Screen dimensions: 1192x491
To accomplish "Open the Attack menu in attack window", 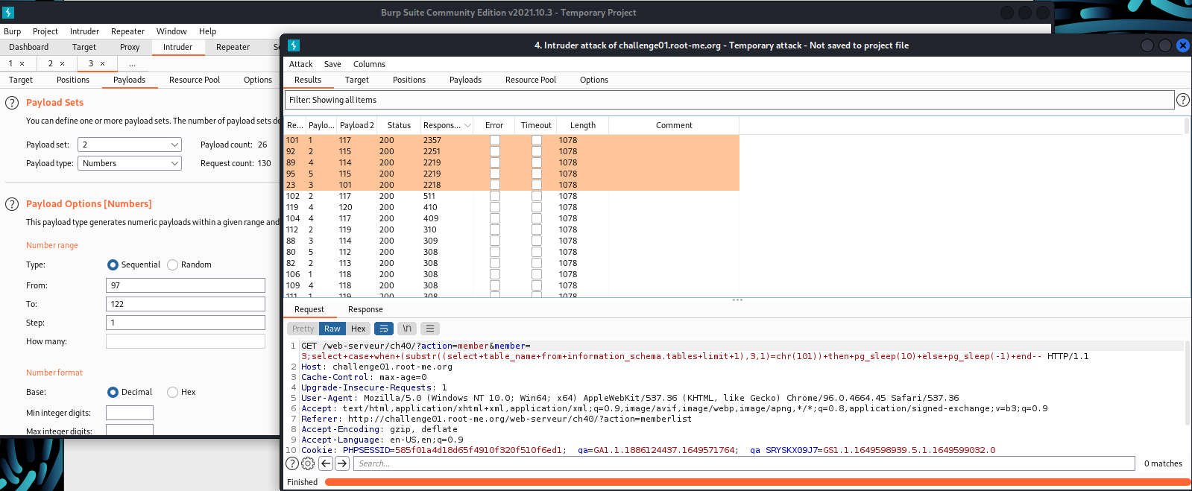I will [x=301, y=64].
